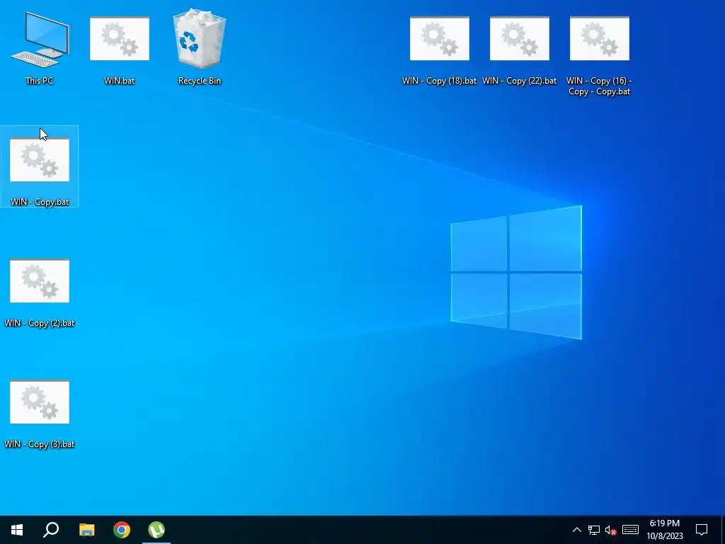725x544 pixels.
Task: Open clock showing 6:19 PM
Action: click(664, 530)
